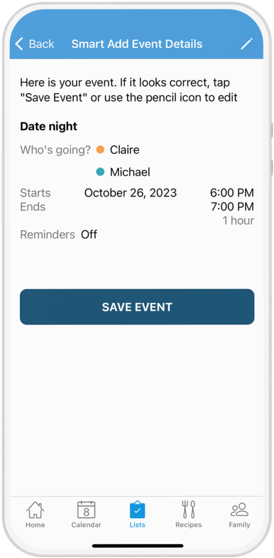This screenshot has height=558, width=274.
Task: Open the Home house icon
Action: [35, 510]
